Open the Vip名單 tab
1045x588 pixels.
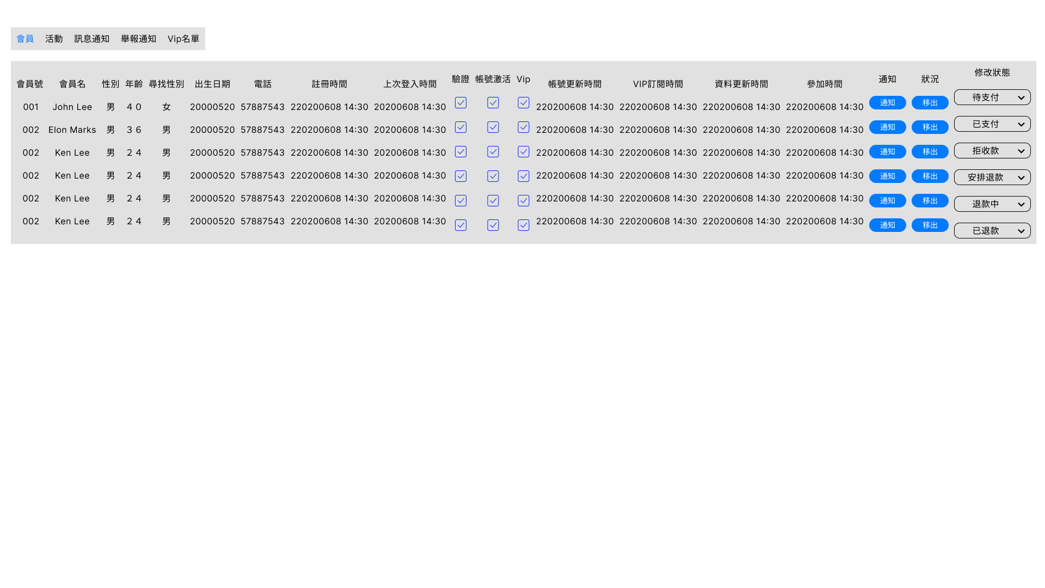tap(183, 39)
